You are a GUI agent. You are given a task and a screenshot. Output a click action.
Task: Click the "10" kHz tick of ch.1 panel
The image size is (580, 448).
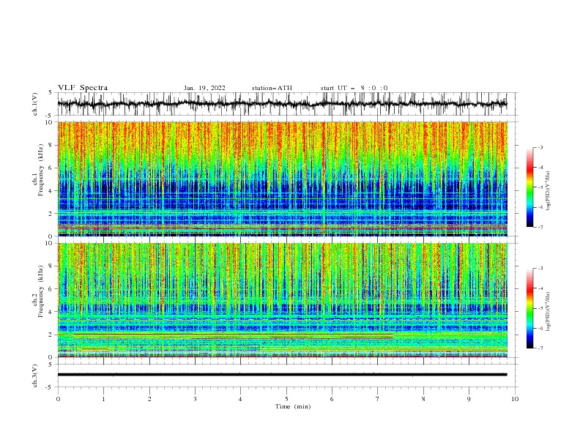click(50, 122)
